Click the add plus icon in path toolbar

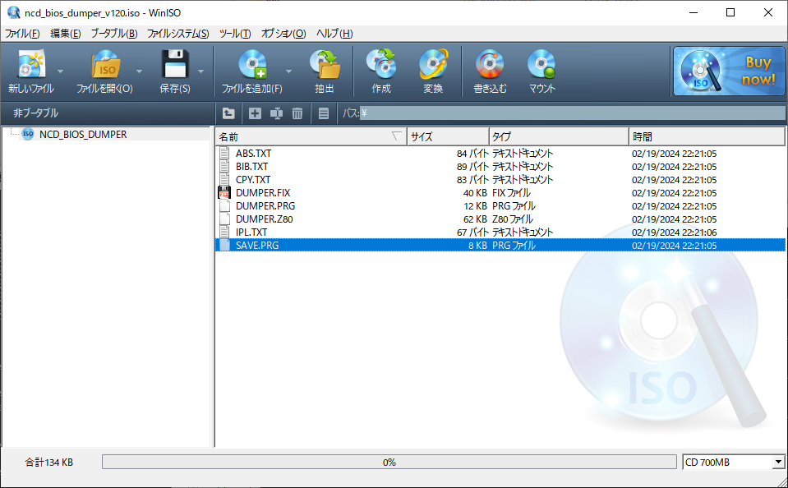coord(256,113)
